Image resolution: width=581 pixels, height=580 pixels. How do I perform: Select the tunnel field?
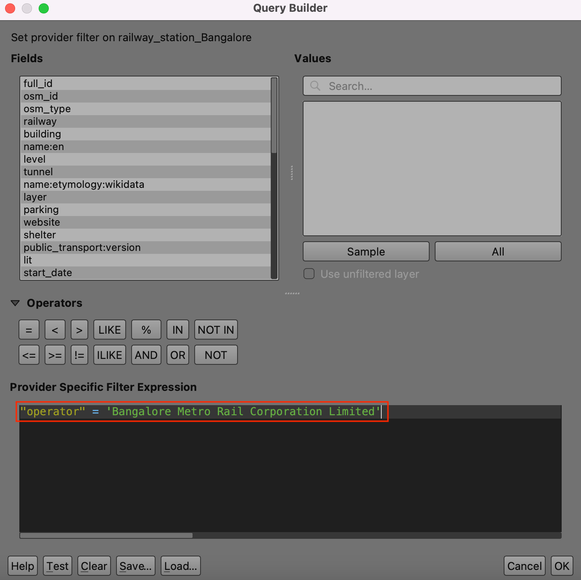click(x=145, y=172)
